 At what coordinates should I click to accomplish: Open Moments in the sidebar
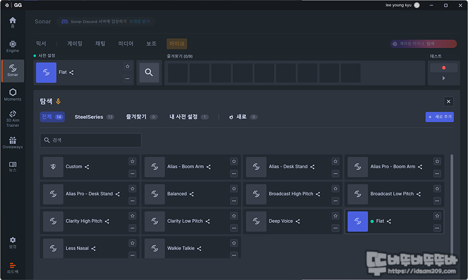[12, 95]
